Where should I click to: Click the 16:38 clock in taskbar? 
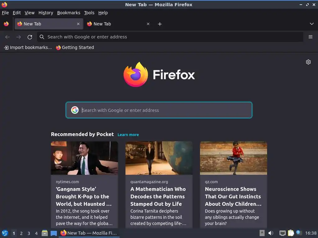click(x=311, y=233)
